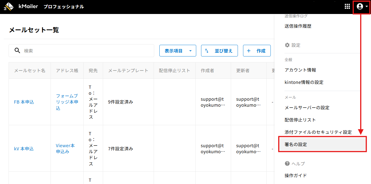Select kintone情報の設定 menu item
371x184 pixels.
pyautogui.click(x=304, y=82)
